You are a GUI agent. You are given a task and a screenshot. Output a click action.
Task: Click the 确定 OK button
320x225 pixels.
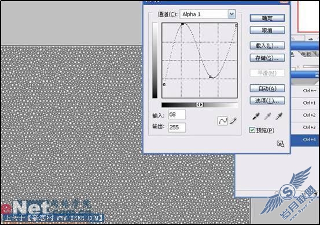pyautogui.click(x=267, y=18)
